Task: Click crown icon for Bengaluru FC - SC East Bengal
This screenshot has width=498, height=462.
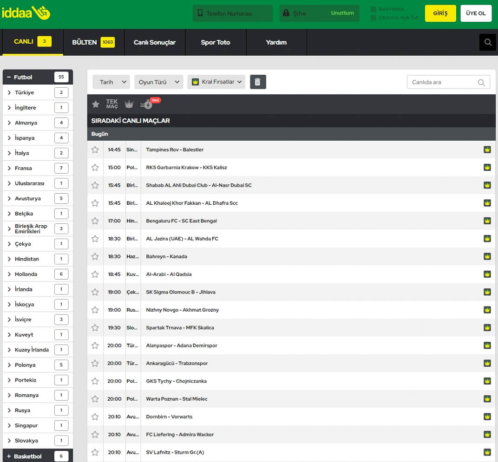Action: [x=487, y=221]
